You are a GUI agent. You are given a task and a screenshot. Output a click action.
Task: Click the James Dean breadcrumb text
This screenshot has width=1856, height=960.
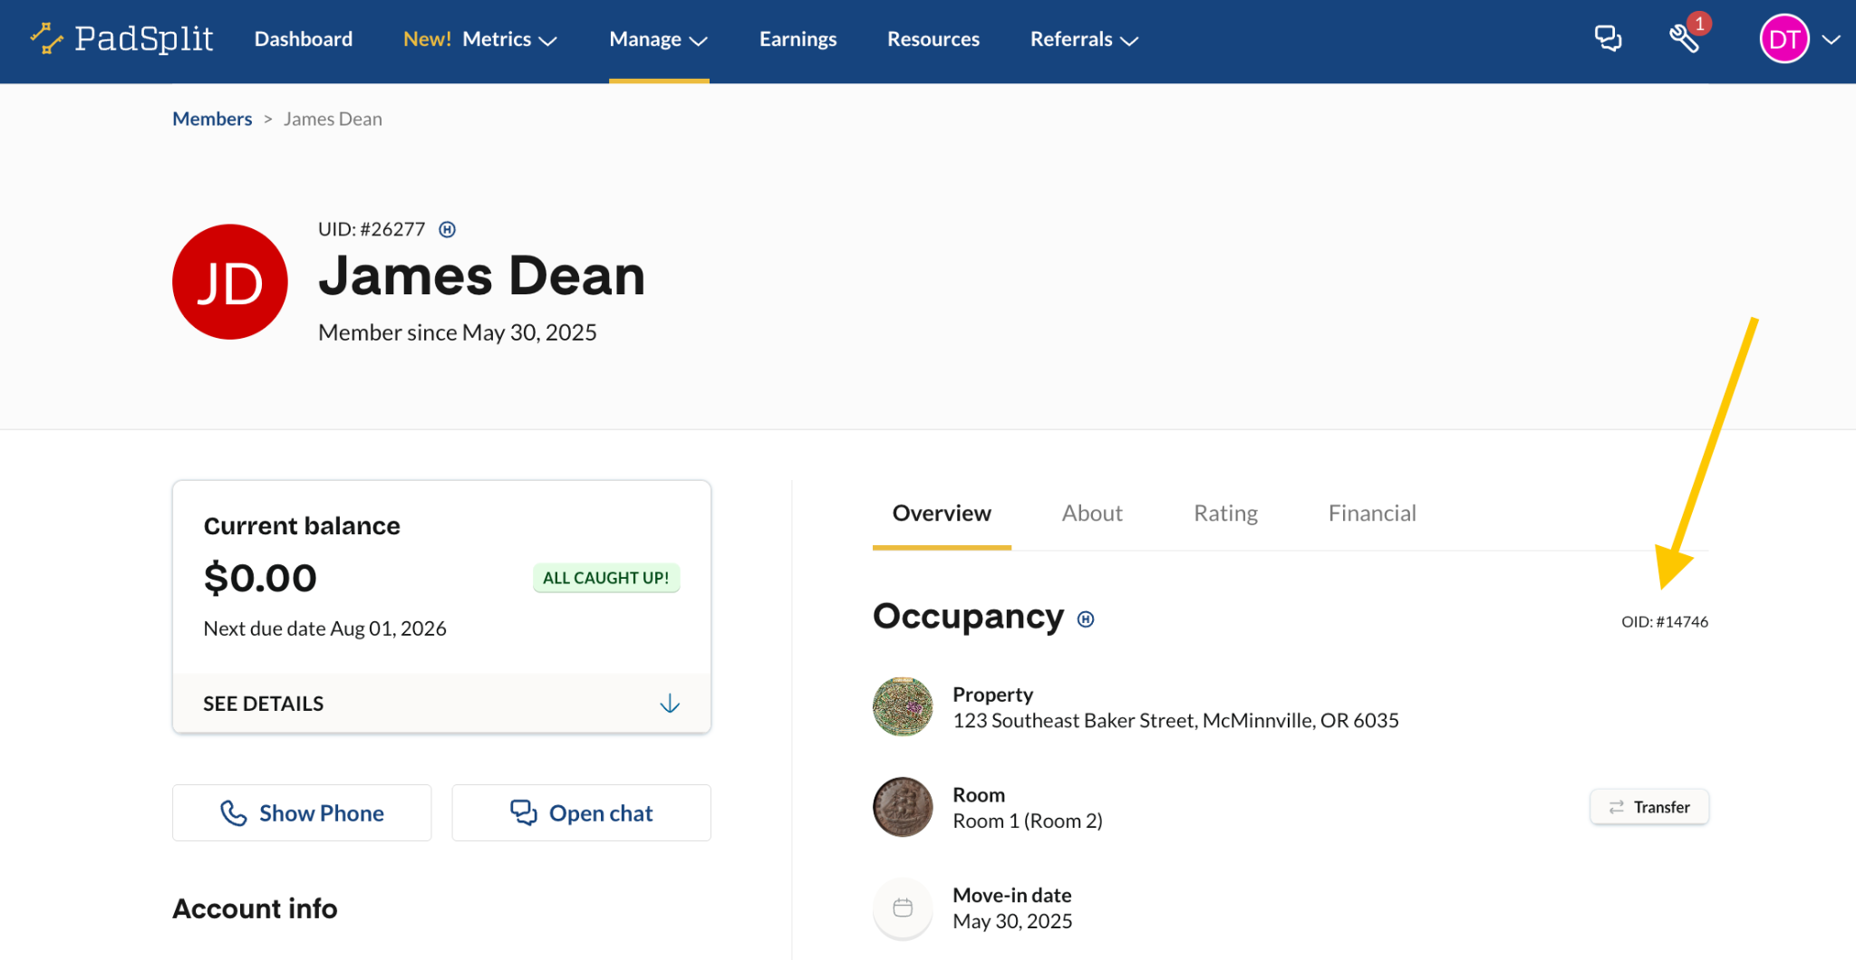pyautogui.click(x=333, y=119)
